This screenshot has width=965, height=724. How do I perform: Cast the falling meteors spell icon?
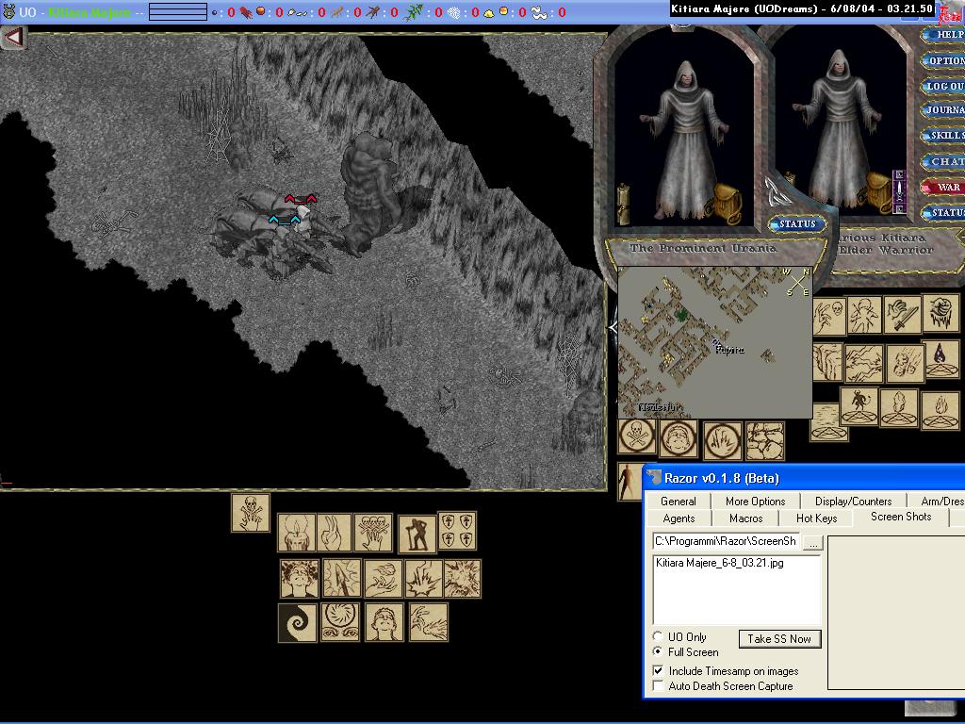[x=905, y=363]
